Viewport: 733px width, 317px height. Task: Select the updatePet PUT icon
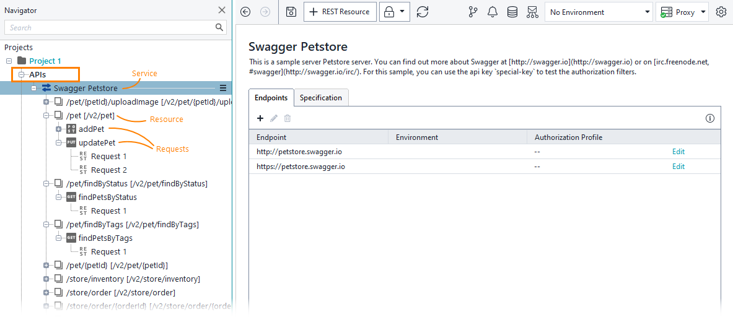[71, 142]
